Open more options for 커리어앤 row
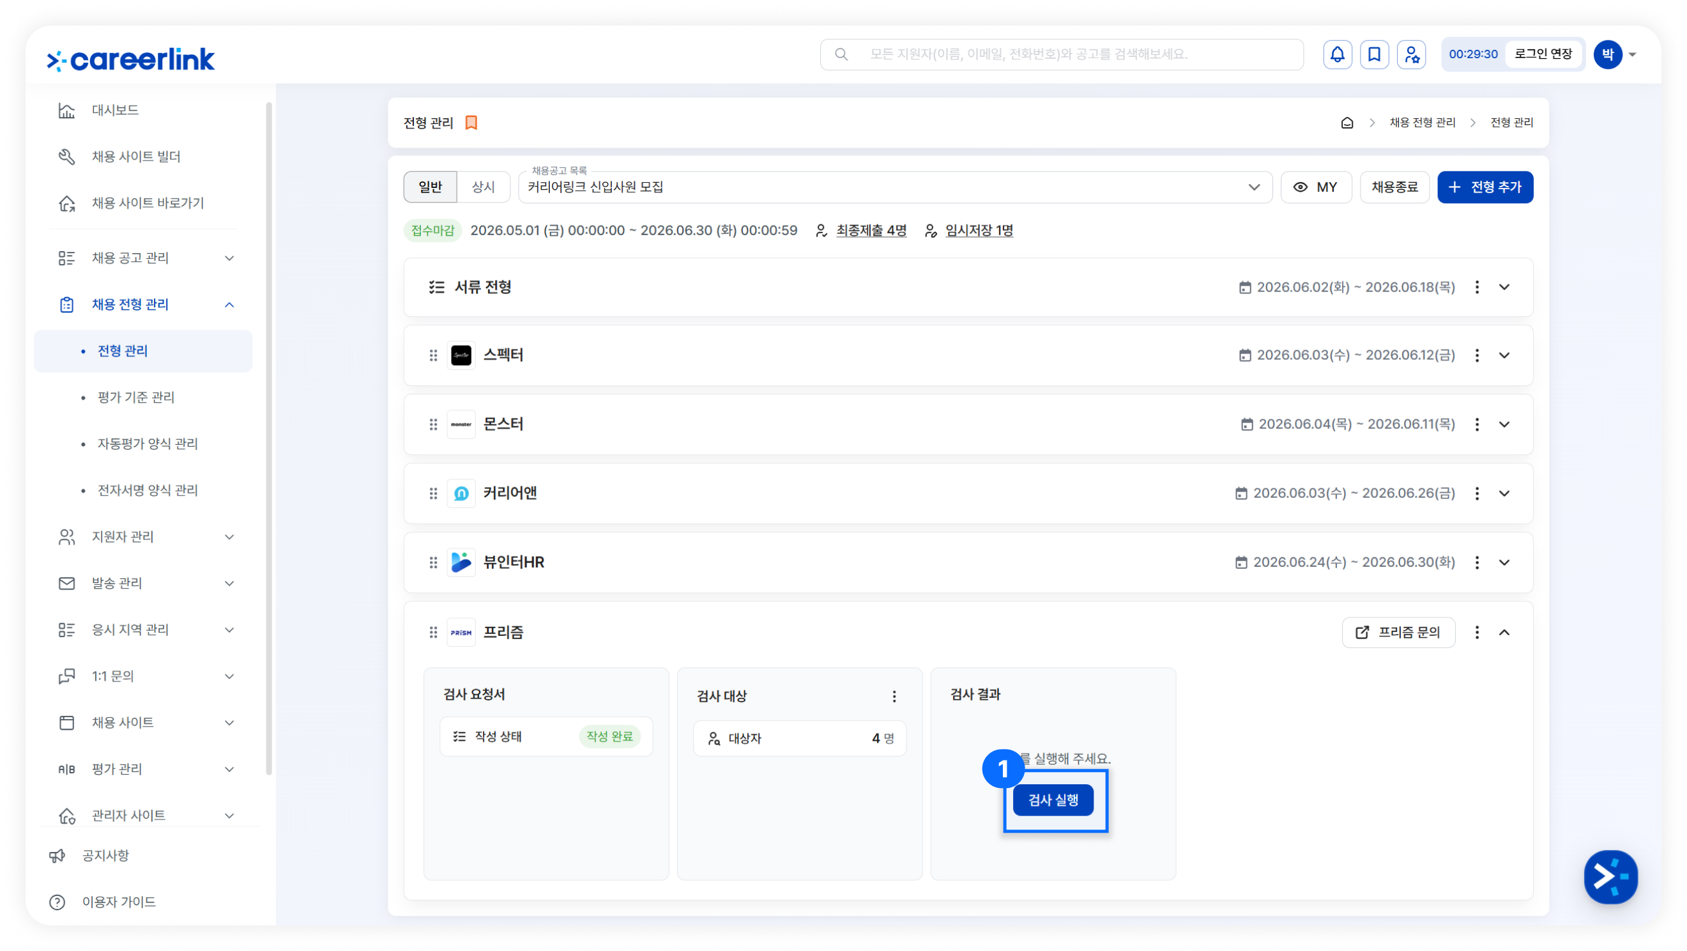Screen dimensions: 1687x951 1477,493
